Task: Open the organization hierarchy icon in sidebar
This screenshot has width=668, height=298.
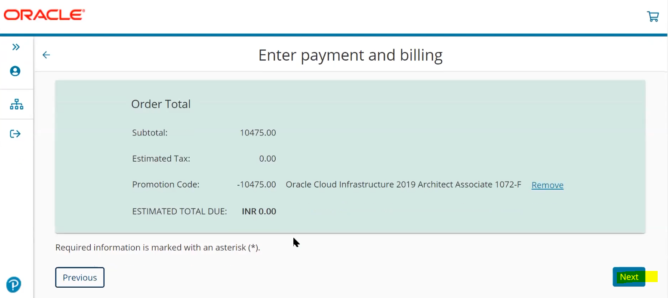Action: 16,104
